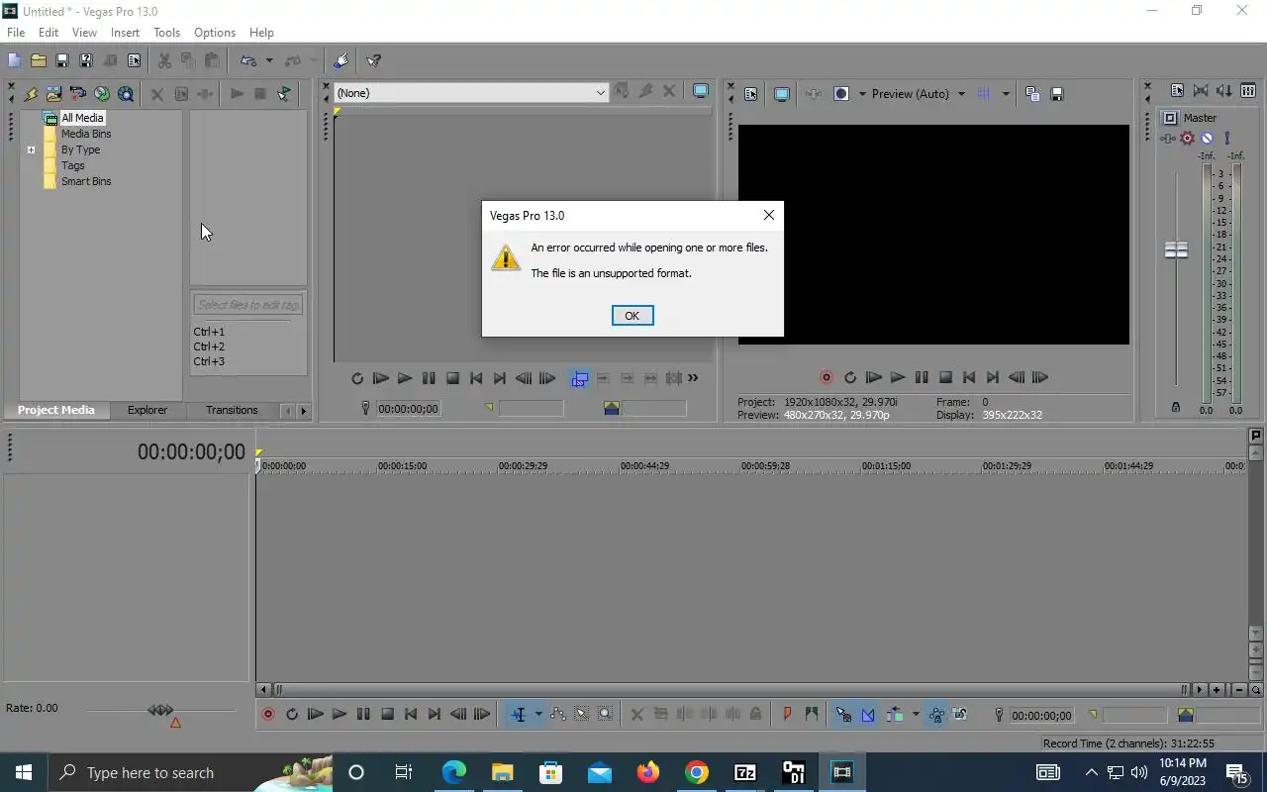Click the Extract Audio from CD icon
The image size is (1267, 792).
pos(101,94)
